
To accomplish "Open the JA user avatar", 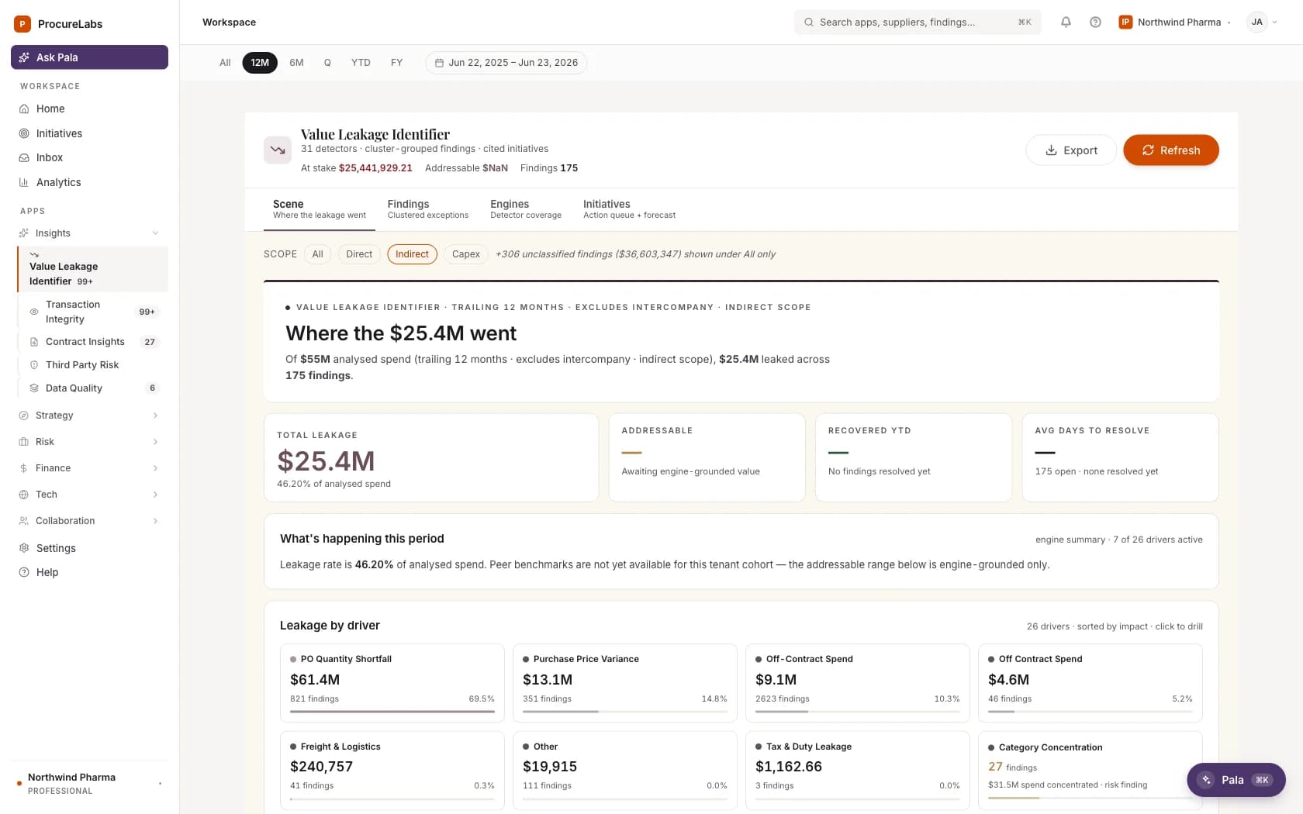I will point(1256,22).
